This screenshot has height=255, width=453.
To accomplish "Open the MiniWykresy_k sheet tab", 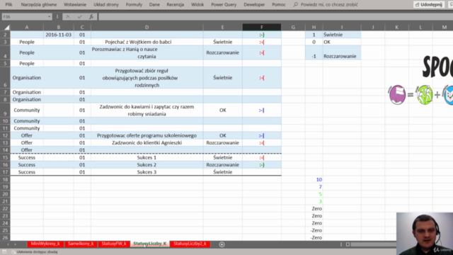I will pyautogui.click(x=45, y=244).
